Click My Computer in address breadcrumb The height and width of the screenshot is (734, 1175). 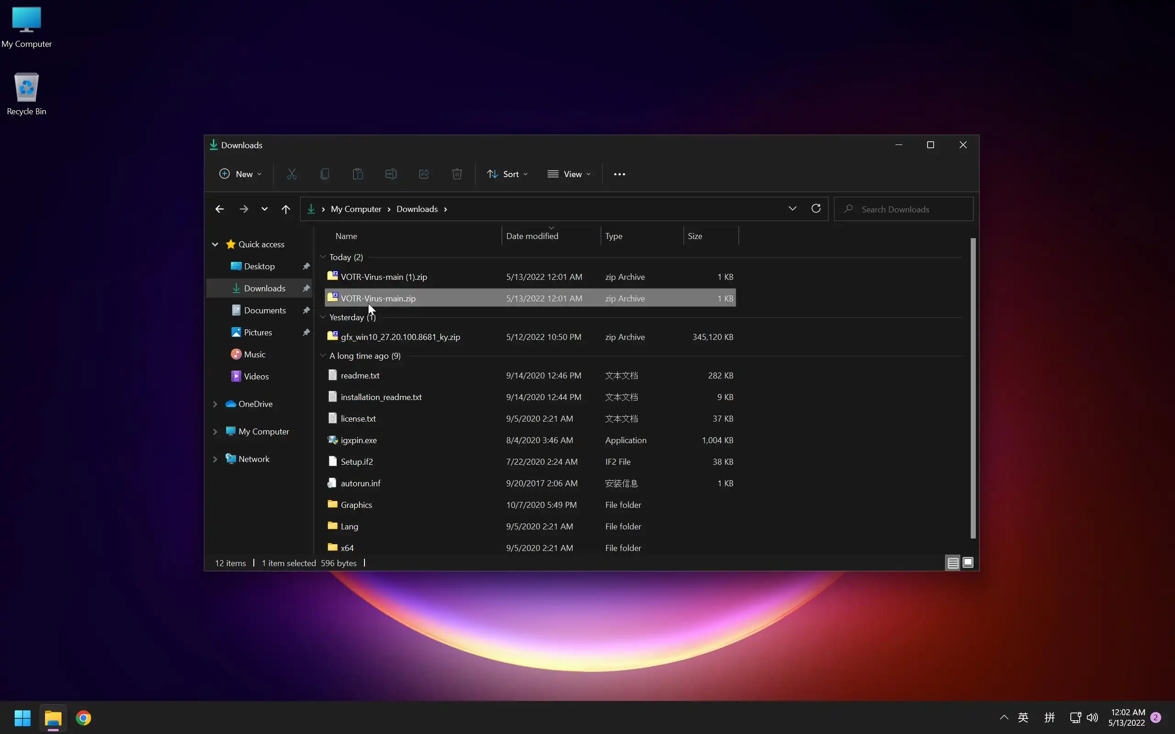(x=356, y=209)
